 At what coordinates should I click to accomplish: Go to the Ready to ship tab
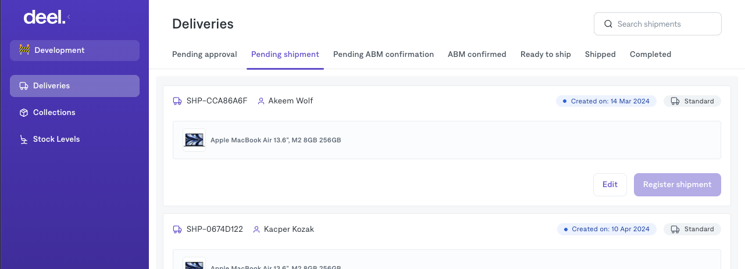click(546, 55)
